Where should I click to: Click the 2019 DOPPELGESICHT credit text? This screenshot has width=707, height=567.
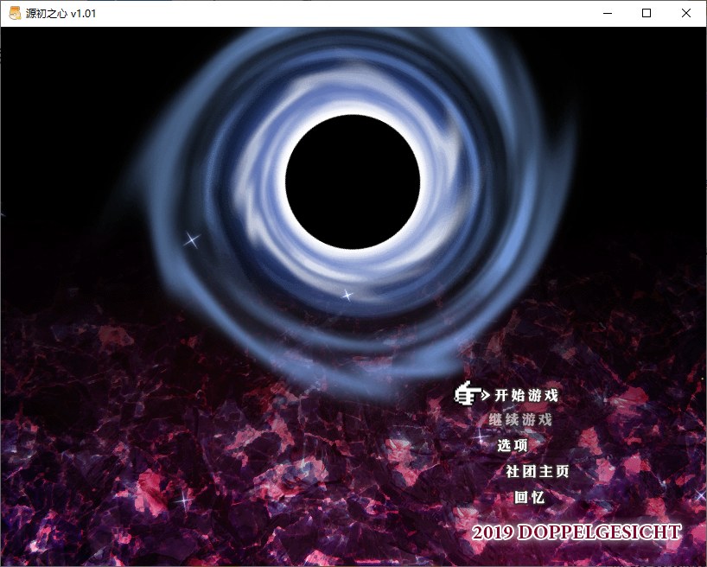click(576, 532)
